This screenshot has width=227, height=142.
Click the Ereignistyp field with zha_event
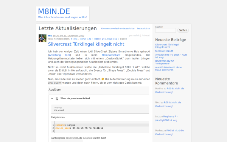click(100, 109)
